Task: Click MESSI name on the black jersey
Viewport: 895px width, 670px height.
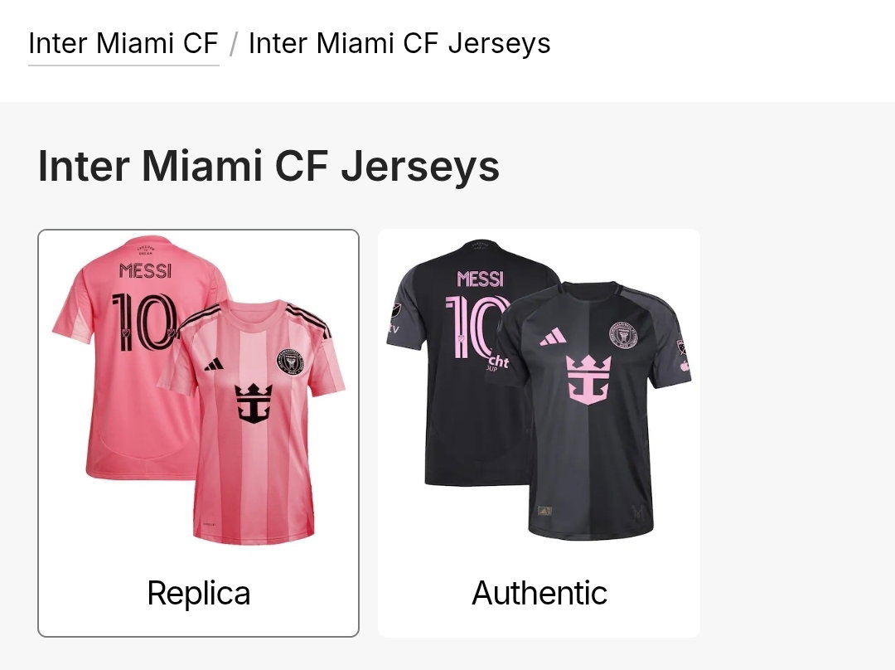Action: click(481, 279)
